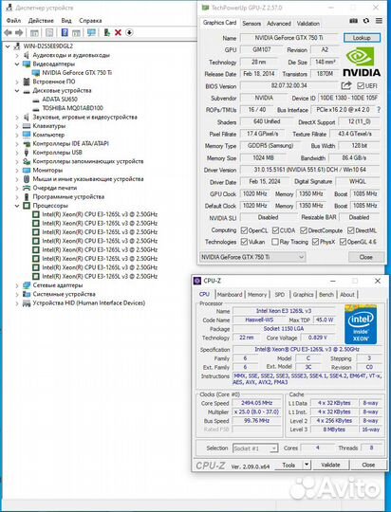
Task: Toggle the Vulkan checkbox
Action: coord(244,242)
